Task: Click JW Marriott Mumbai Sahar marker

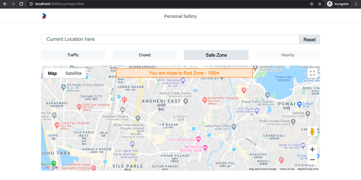Action: pos(206,147)
